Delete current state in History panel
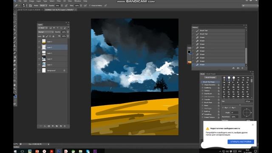This screenshot has width=272, height=153. click(x=242, y=68)
